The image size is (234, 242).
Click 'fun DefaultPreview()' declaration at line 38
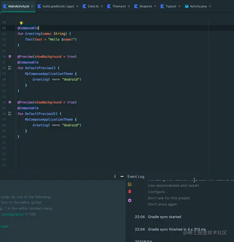pos(38,68)
